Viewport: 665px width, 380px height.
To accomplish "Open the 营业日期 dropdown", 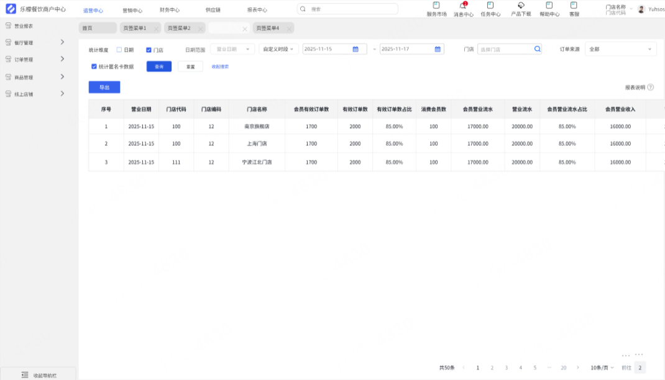I will coord(232,49).
